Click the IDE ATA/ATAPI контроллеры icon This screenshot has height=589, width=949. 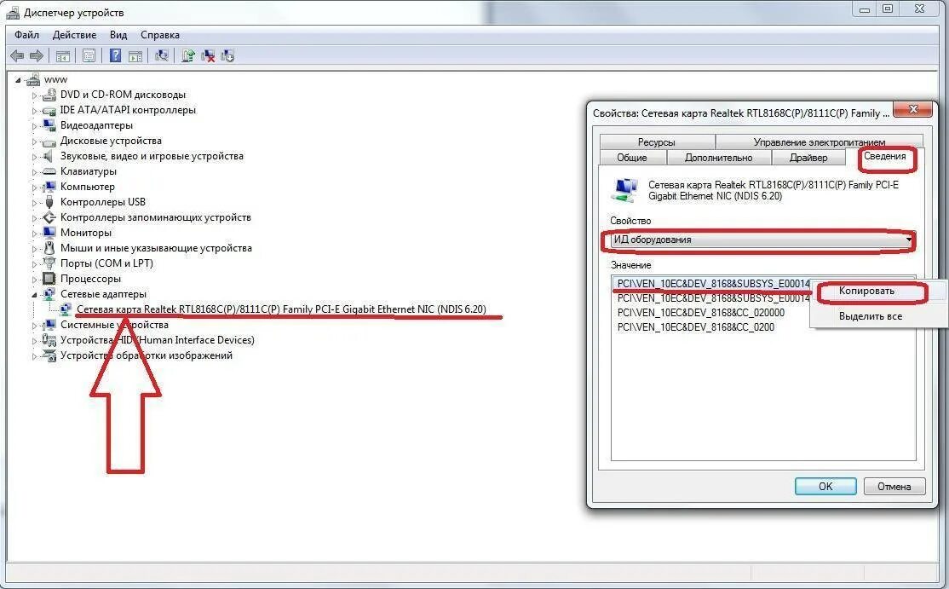click(x=49, y=110)
